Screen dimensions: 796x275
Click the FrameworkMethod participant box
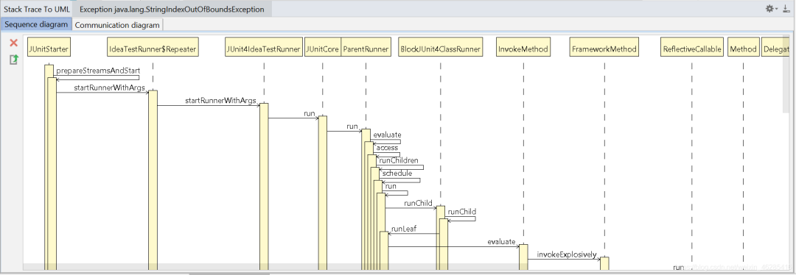[604, 49]
